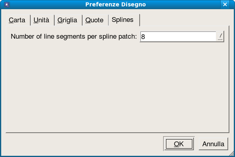Click the empty area of the Splines panel
Image resolution: width=235 pixels, height=157 pixels.
tap(117, 87)
